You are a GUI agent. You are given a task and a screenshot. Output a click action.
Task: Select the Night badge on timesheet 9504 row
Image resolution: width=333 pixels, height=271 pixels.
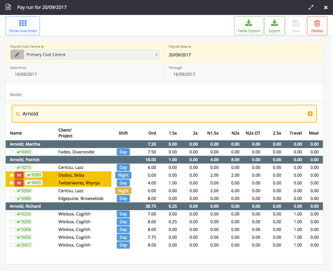click(123, 190)
